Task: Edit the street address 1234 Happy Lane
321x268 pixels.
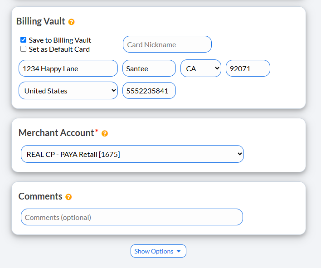Action: click(x=68, y=68)
